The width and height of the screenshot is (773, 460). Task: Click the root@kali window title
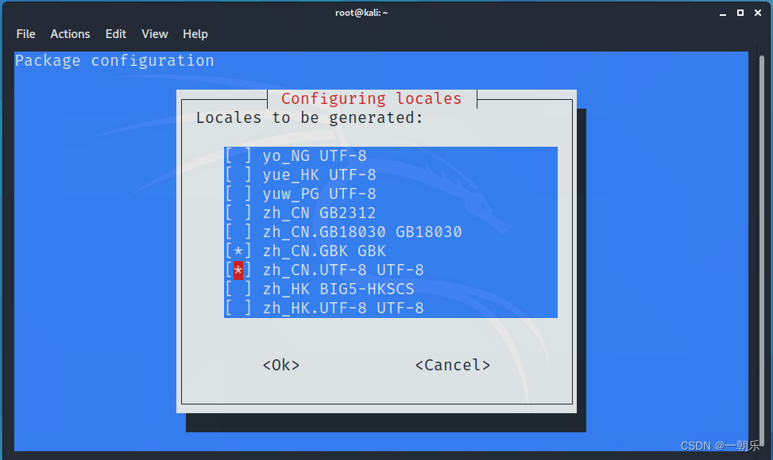(x=361, y=13)
